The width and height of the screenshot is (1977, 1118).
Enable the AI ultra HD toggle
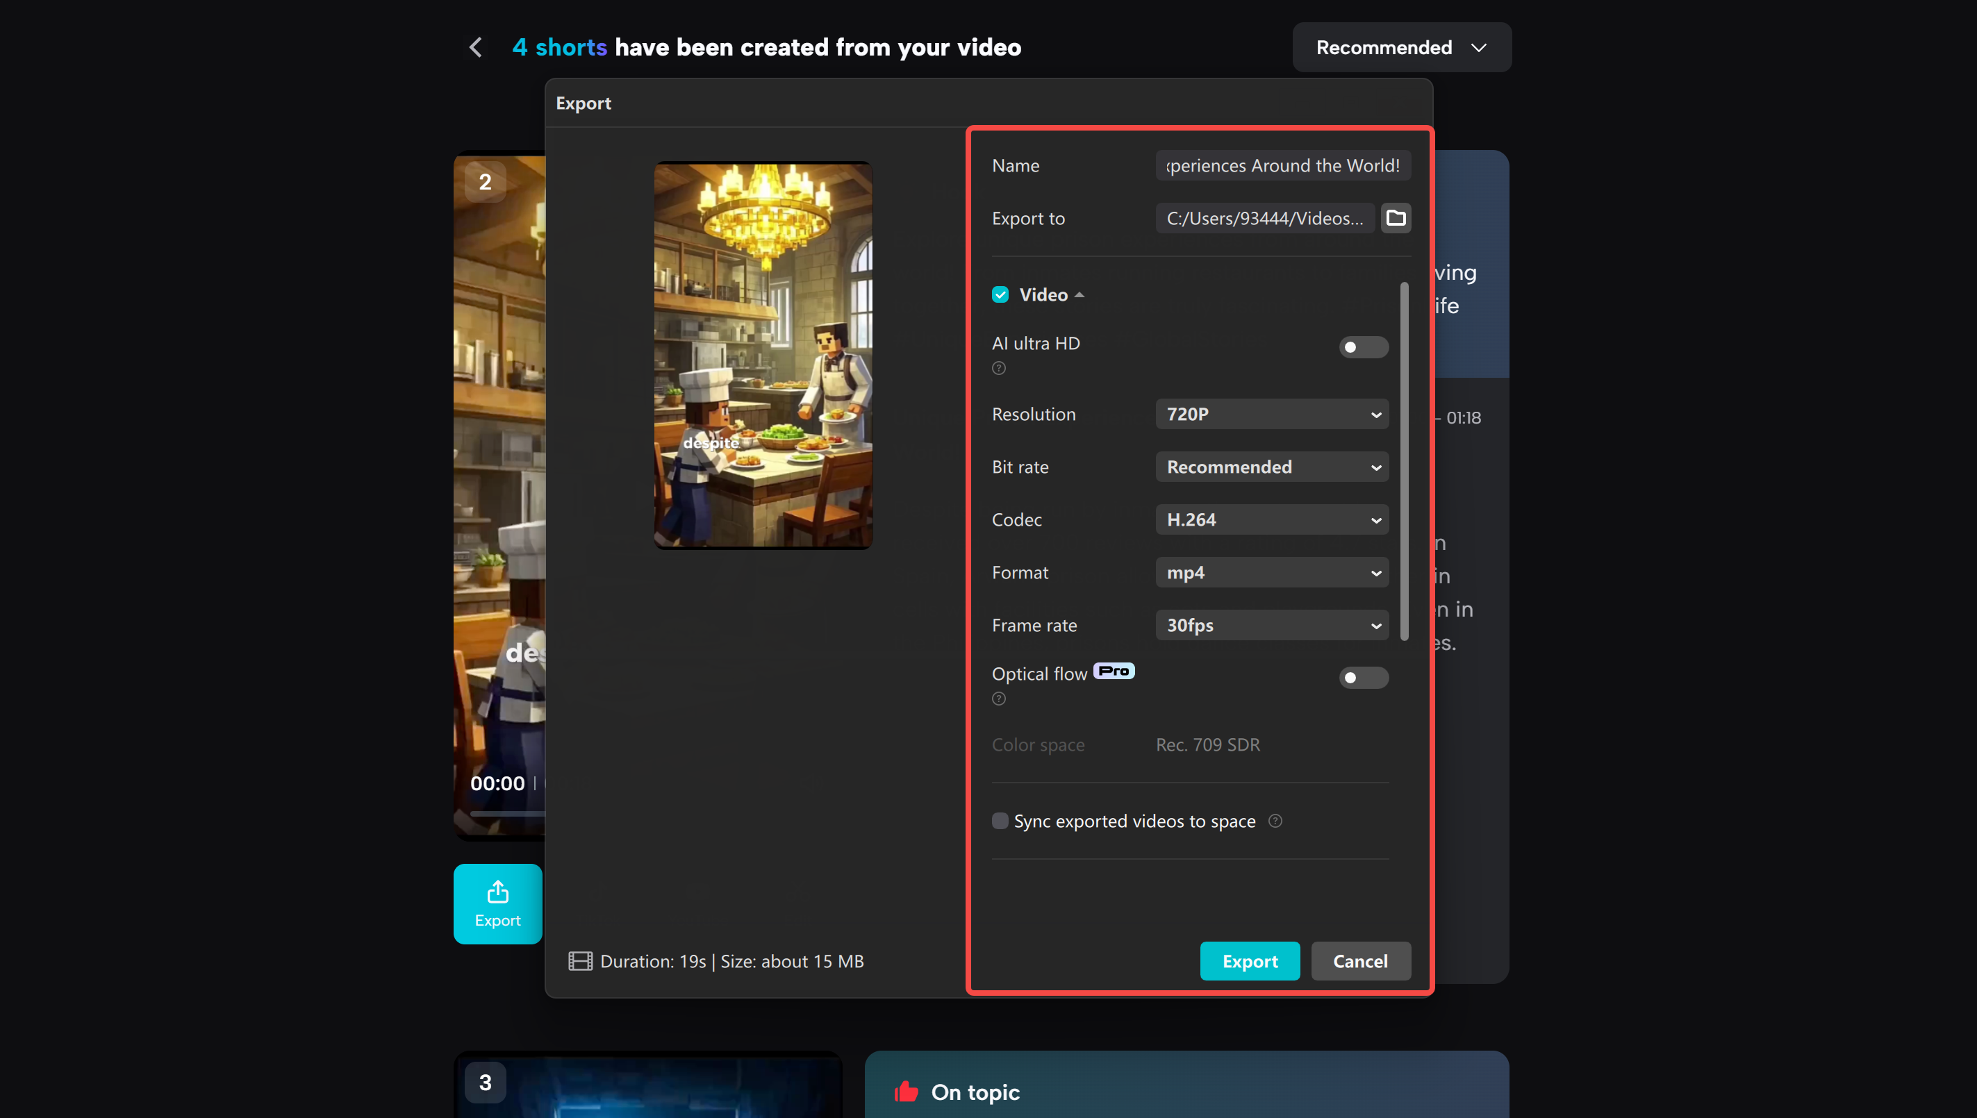pyautogui.click(x=1362, y=347)
